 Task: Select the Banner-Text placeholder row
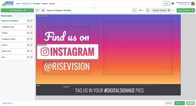17,51
